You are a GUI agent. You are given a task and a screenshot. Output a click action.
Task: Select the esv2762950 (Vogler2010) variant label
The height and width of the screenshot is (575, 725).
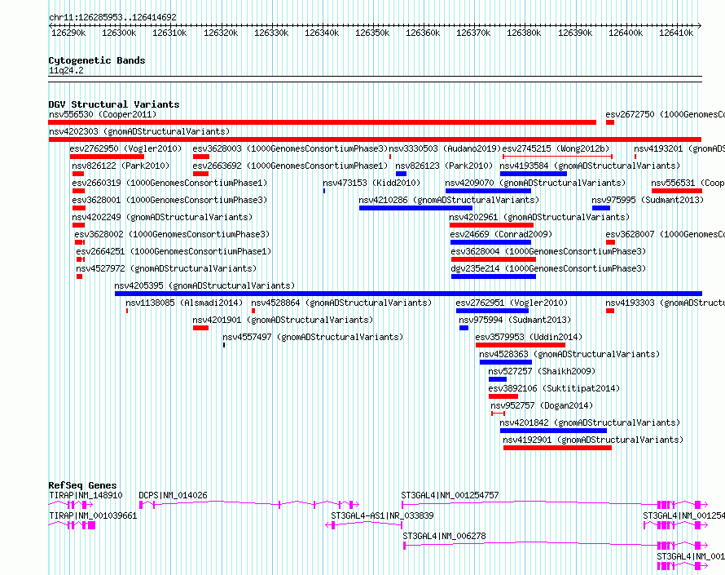[125, 148]
